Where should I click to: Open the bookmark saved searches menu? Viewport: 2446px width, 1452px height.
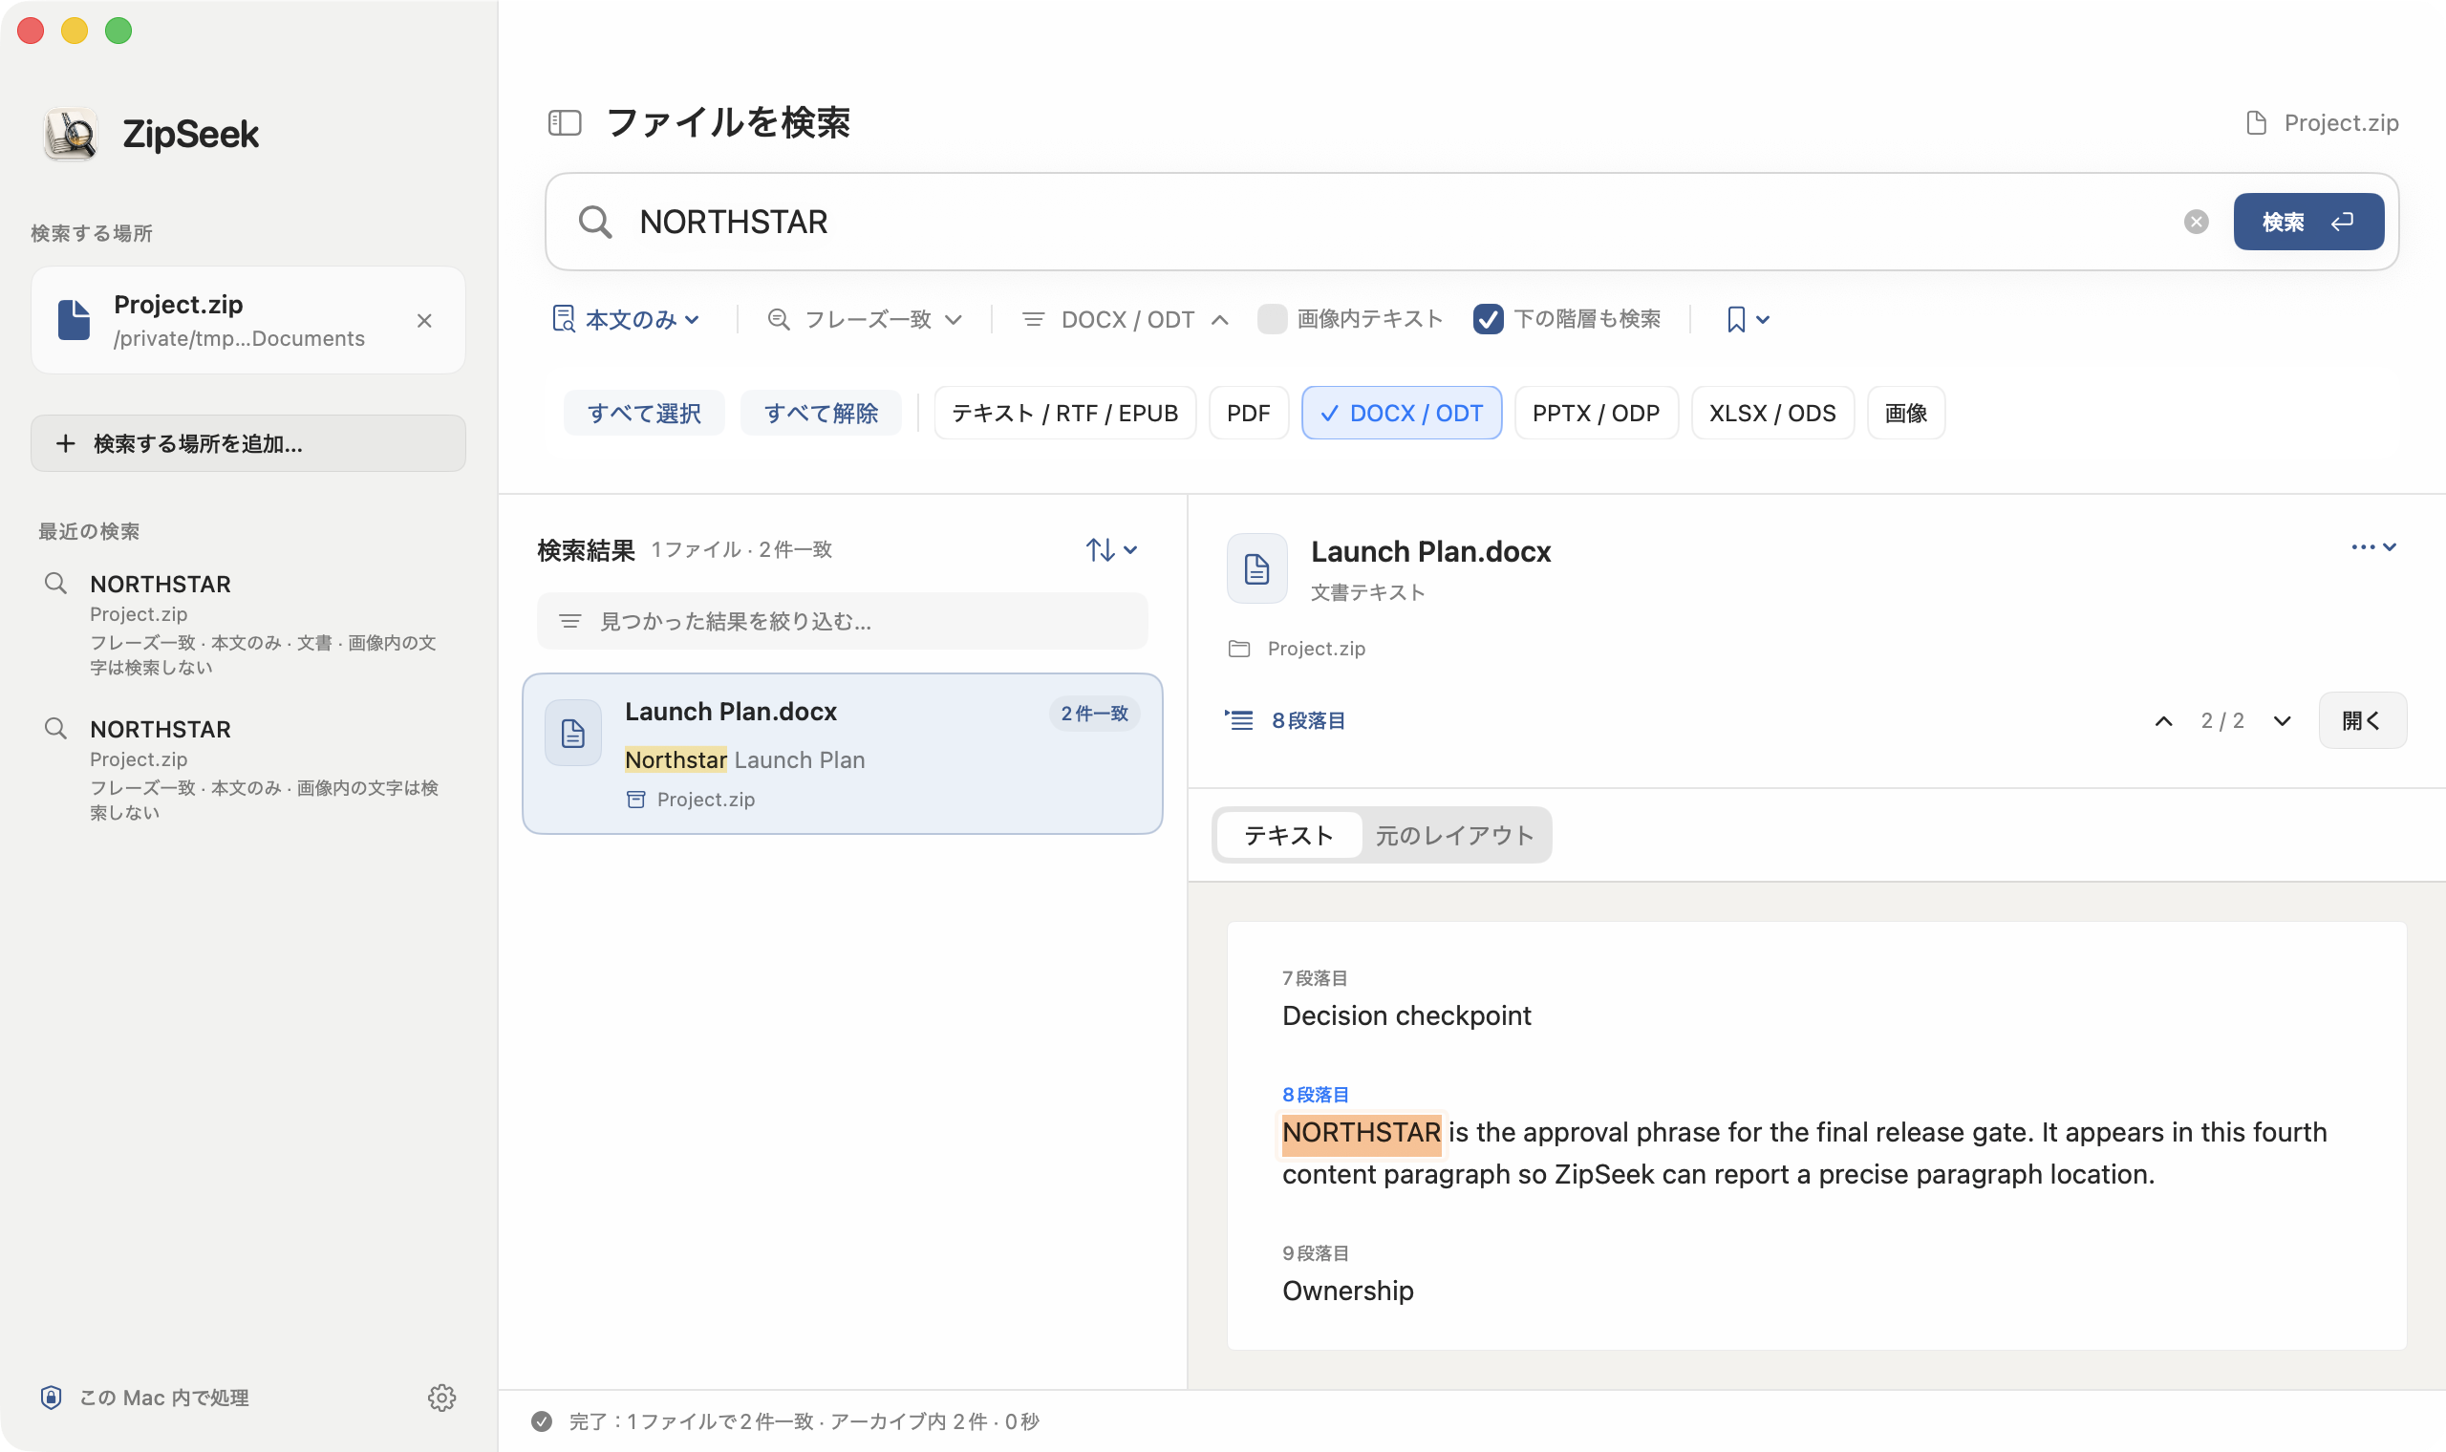coord(1748,319)
